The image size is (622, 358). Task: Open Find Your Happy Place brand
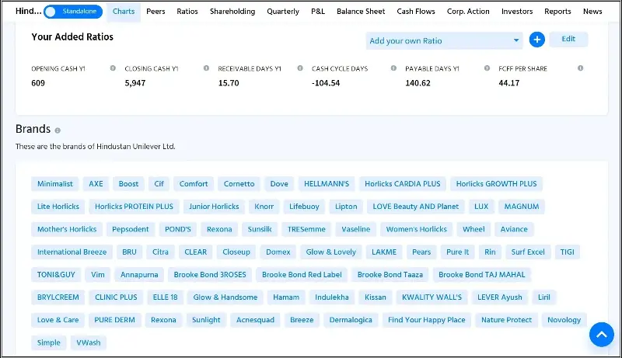(x=426, y=320)
